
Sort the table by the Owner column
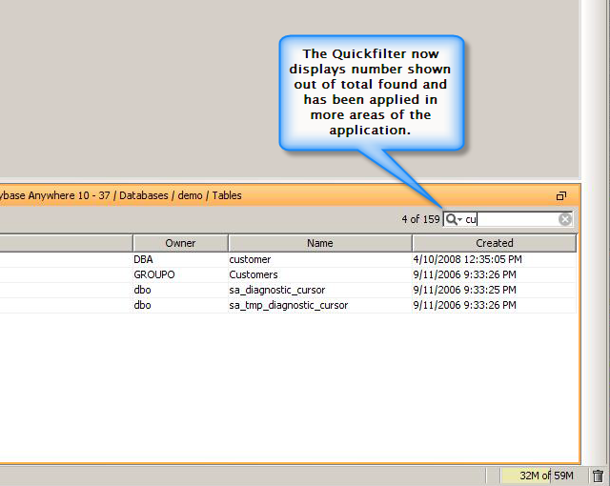[180, 243]
